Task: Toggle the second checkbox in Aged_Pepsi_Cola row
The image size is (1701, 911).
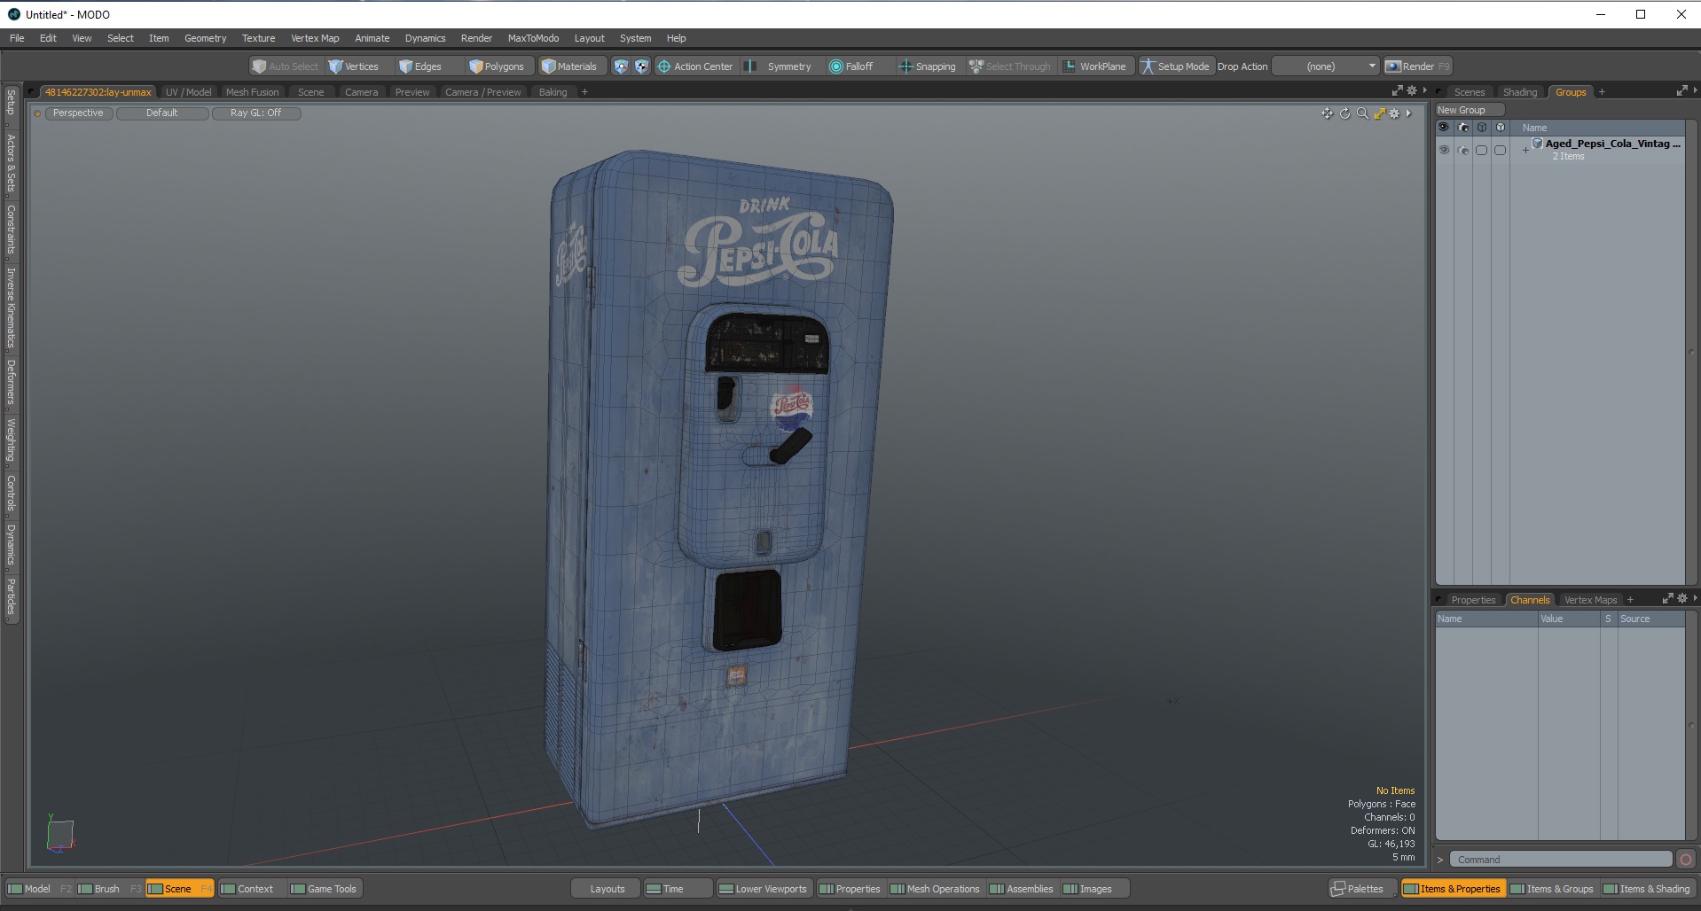Action: click(1500, 151)
